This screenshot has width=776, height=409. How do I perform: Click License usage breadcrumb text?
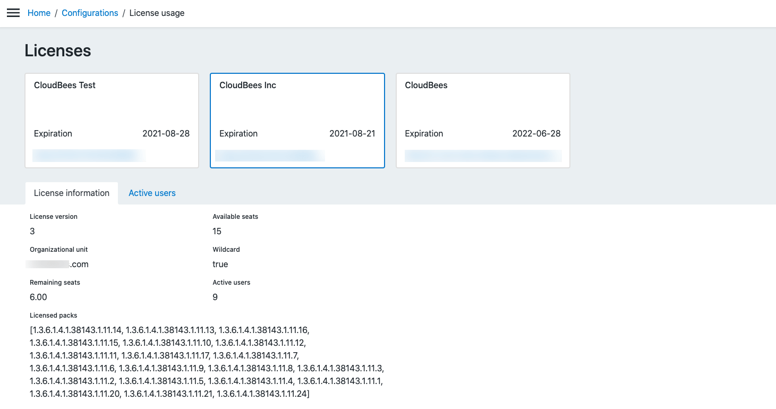click(157, 13)
